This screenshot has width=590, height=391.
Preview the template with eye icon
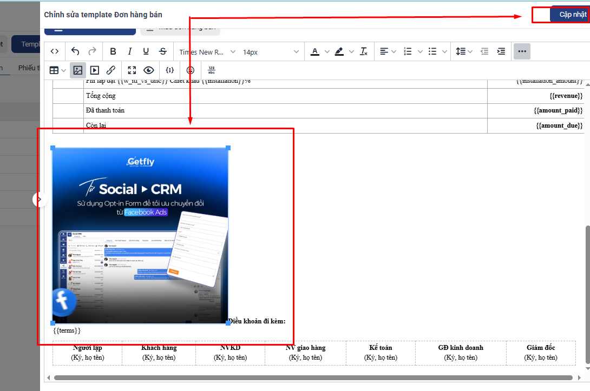[149, 70]
